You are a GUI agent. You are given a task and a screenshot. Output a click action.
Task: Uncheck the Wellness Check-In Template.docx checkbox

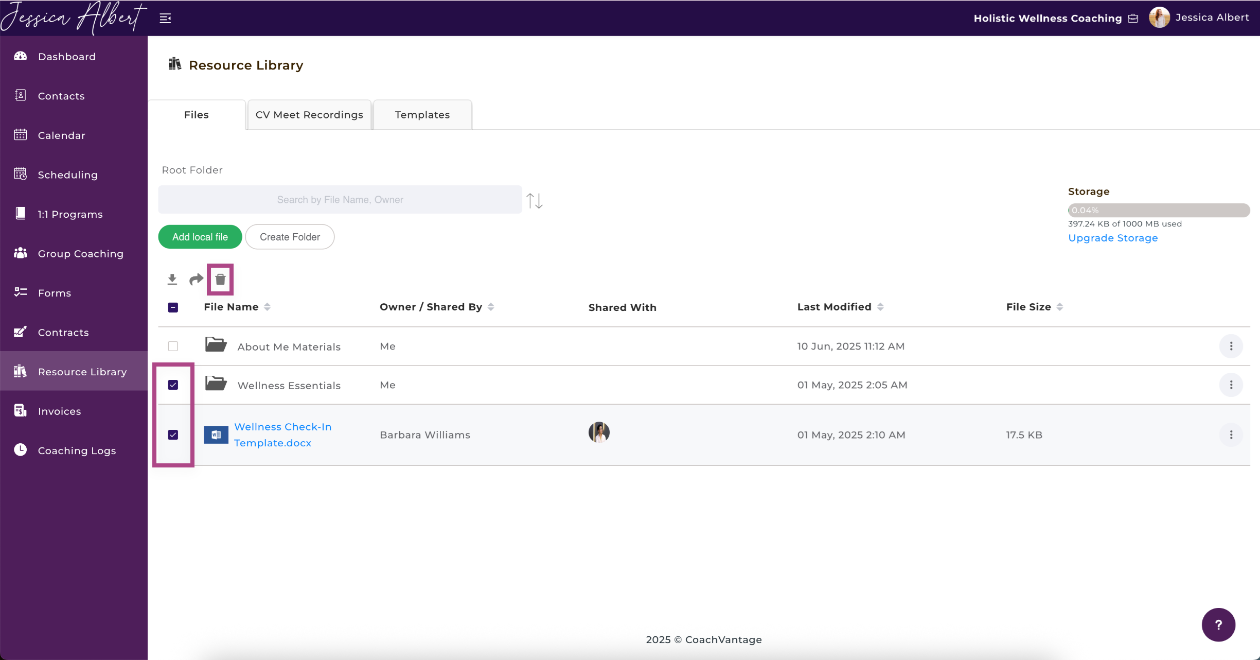(x=173, y=435)
